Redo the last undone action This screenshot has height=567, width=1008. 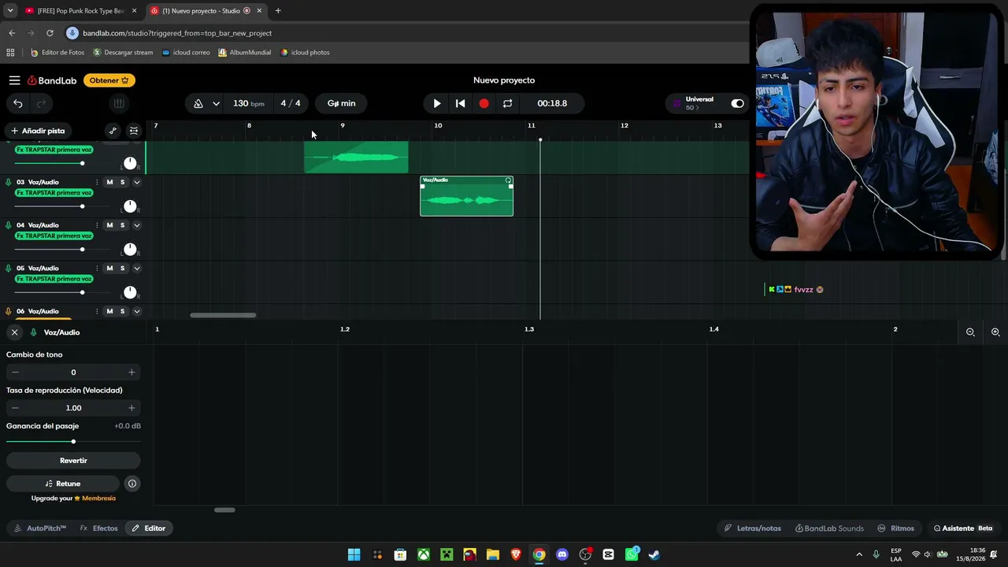42,103
